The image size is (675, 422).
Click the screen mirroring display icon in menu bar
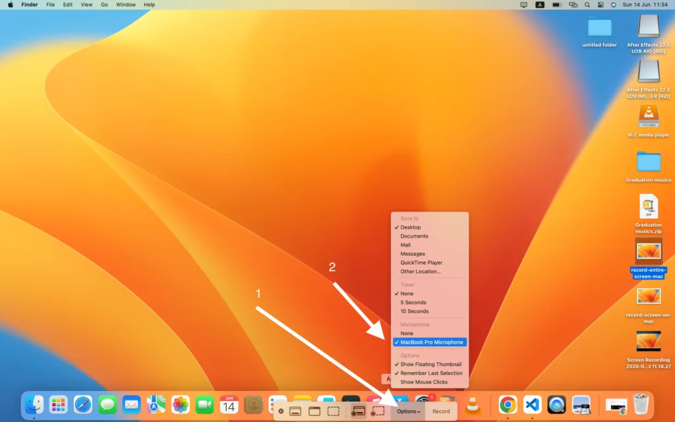click(x=524, y=5)
